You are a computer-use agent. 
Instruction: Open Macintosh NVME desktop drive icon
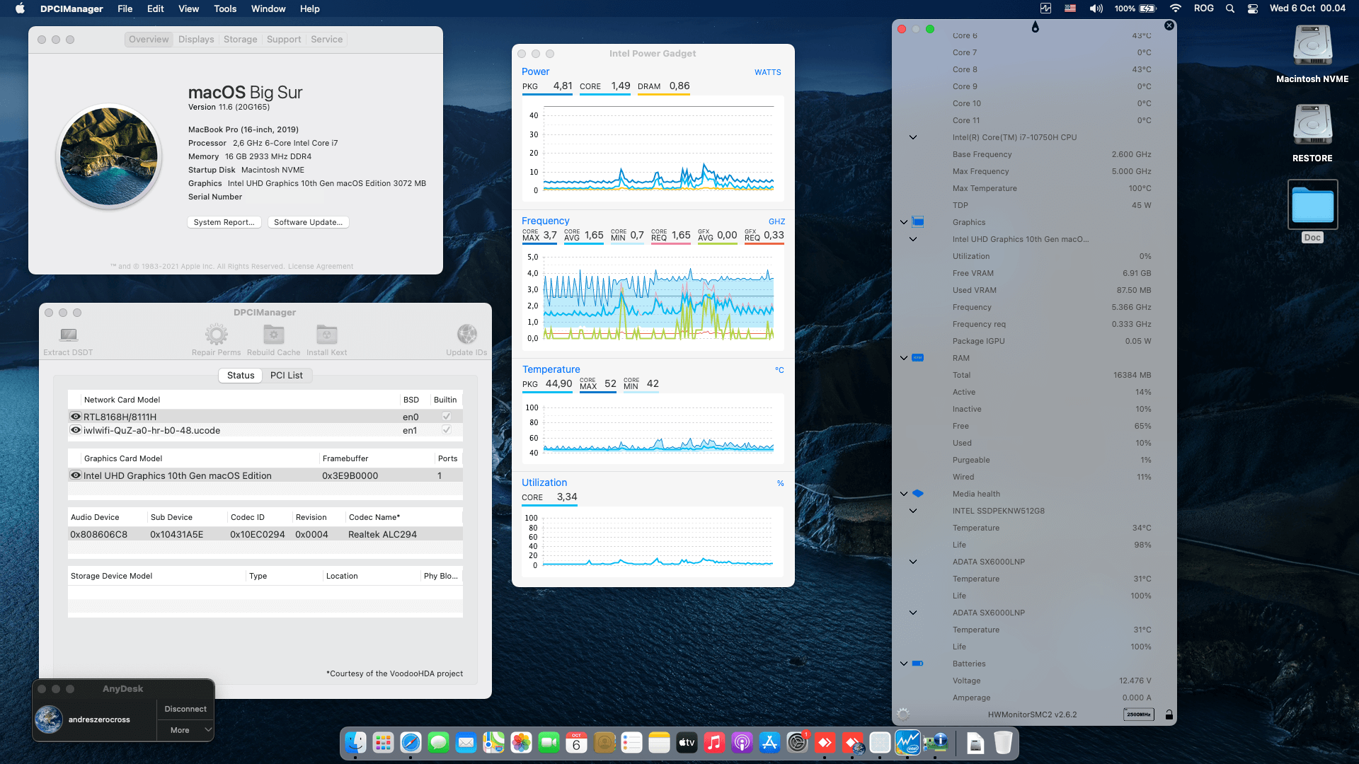point(1312,45)
